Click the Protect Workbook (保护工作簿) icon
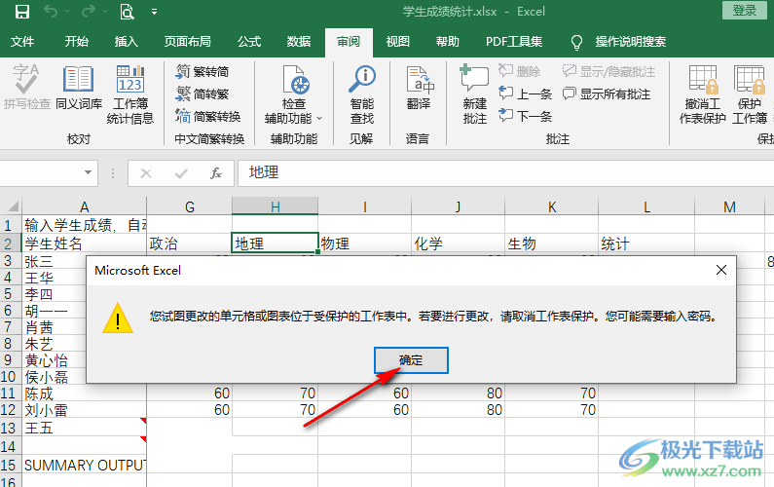Screen dimensions: 774x487 [x=750, y=95]
